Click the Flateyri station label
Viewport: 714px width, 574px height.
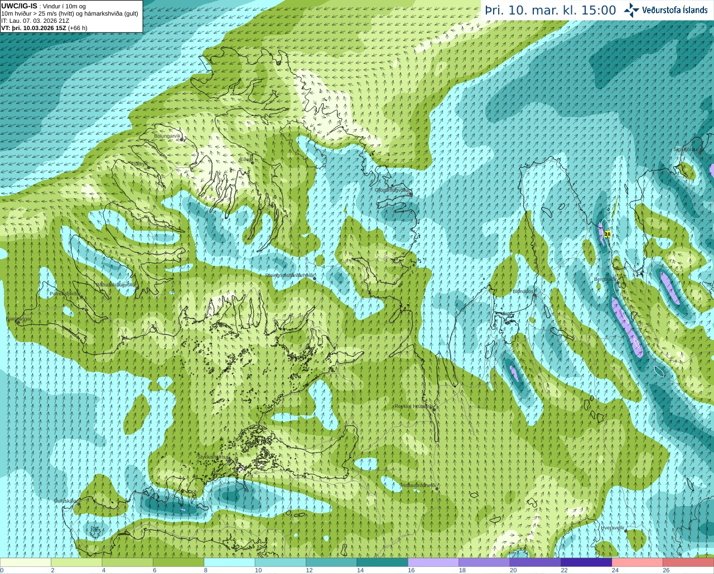[x=139, y=164]
